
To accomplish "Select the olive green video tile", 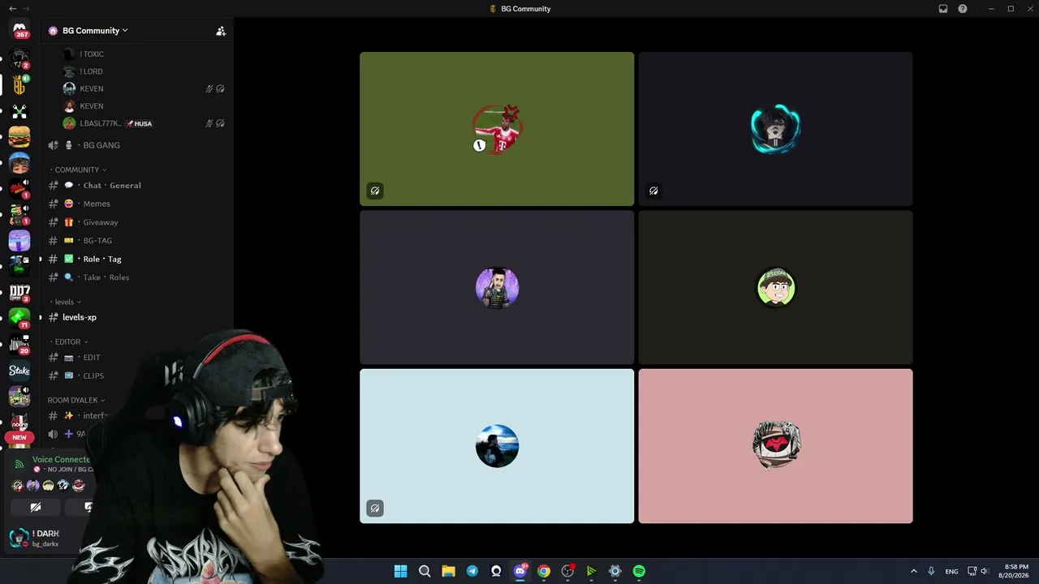I will coord(497,129).
